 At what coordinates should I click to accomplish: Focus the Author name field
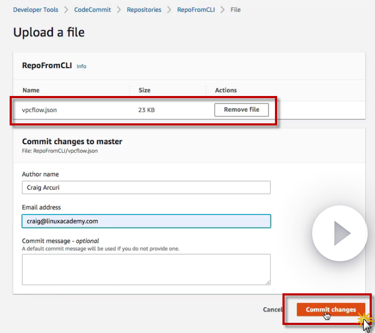click(146, 187)
